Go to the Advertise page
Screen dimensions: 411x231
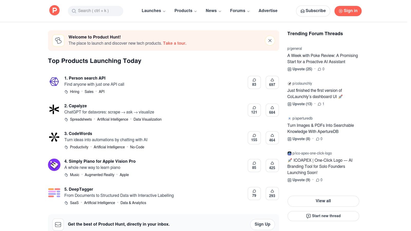[268, 11]
